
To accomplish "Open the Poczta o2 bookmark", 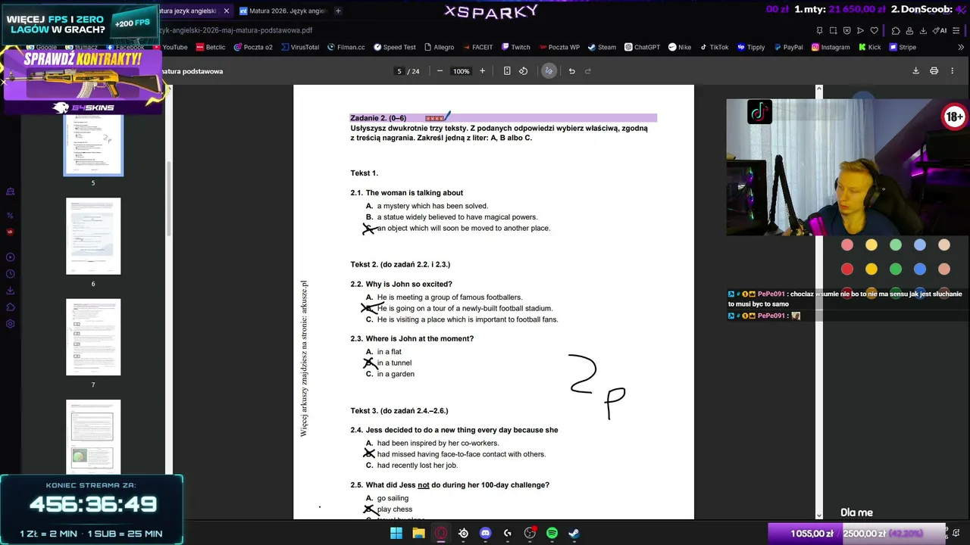I will 253,47.
